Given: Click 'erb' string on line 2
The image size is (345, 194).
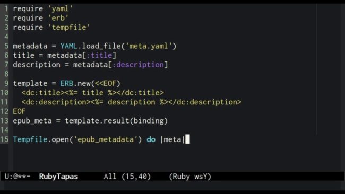Looking at the screenshot, I should pos(58,18).
